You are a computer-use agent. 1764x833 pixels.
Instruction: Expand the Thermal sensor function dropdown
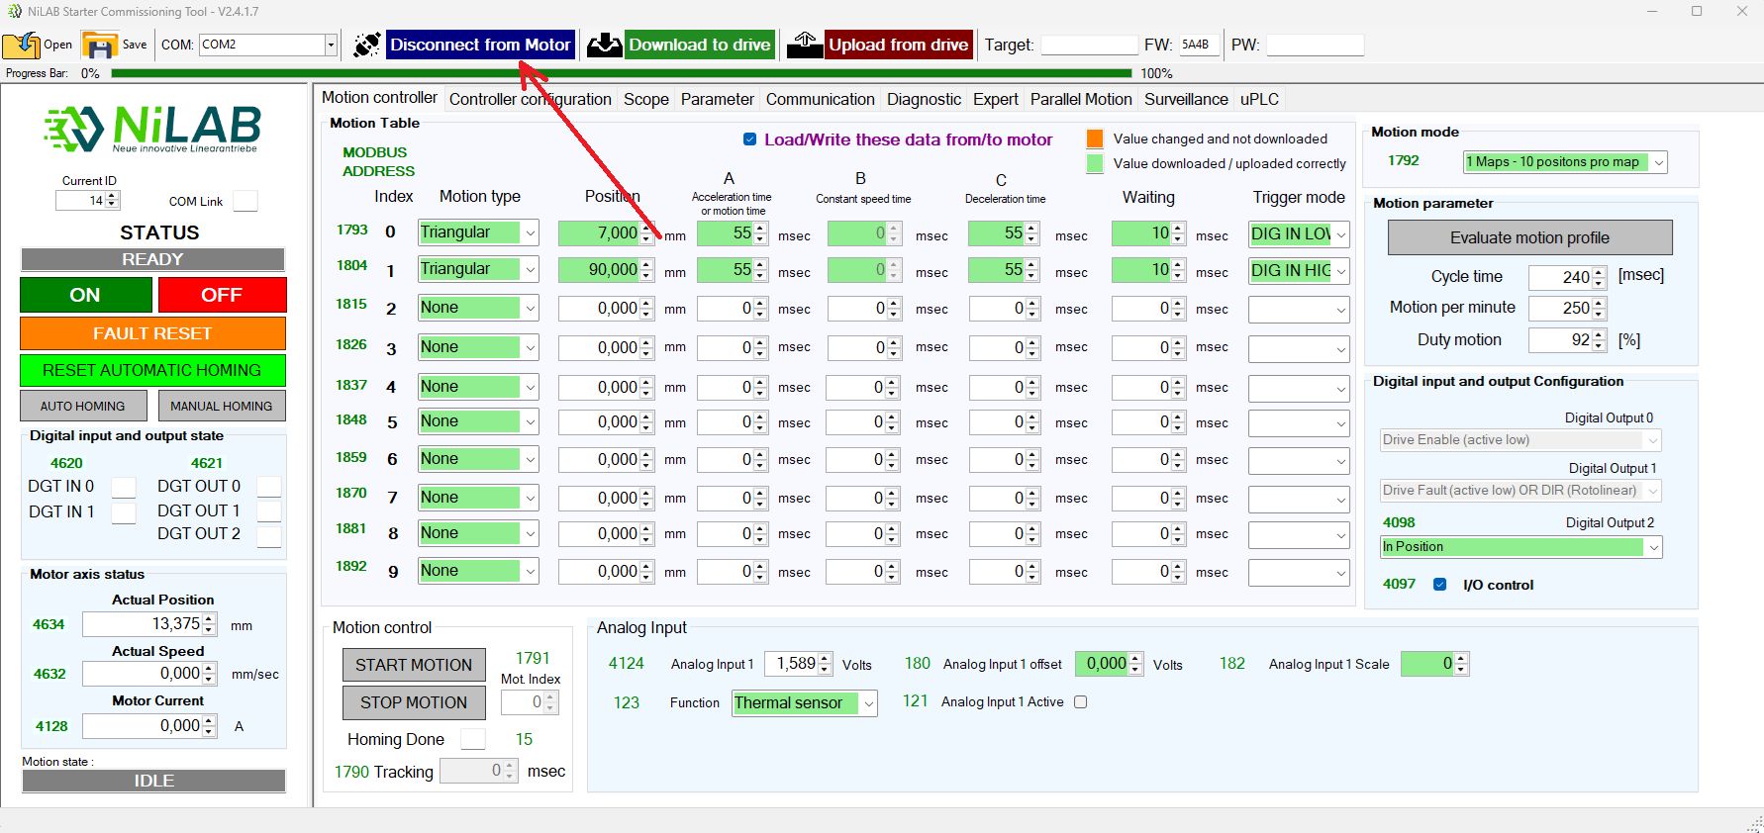868,703
